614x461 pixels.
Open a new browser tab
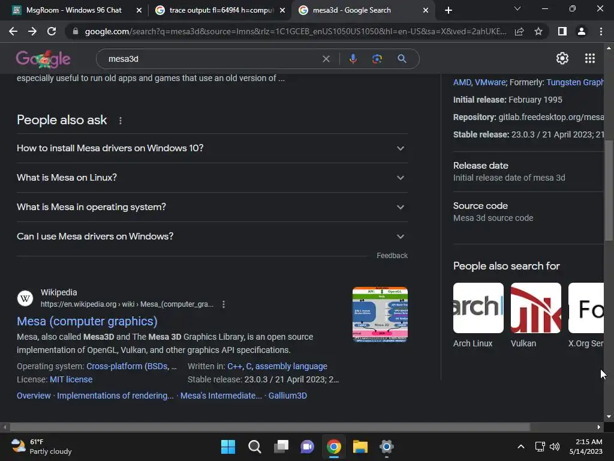point(449,10)
